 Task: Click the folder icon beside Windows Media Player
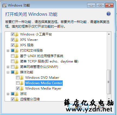[21, 88]
